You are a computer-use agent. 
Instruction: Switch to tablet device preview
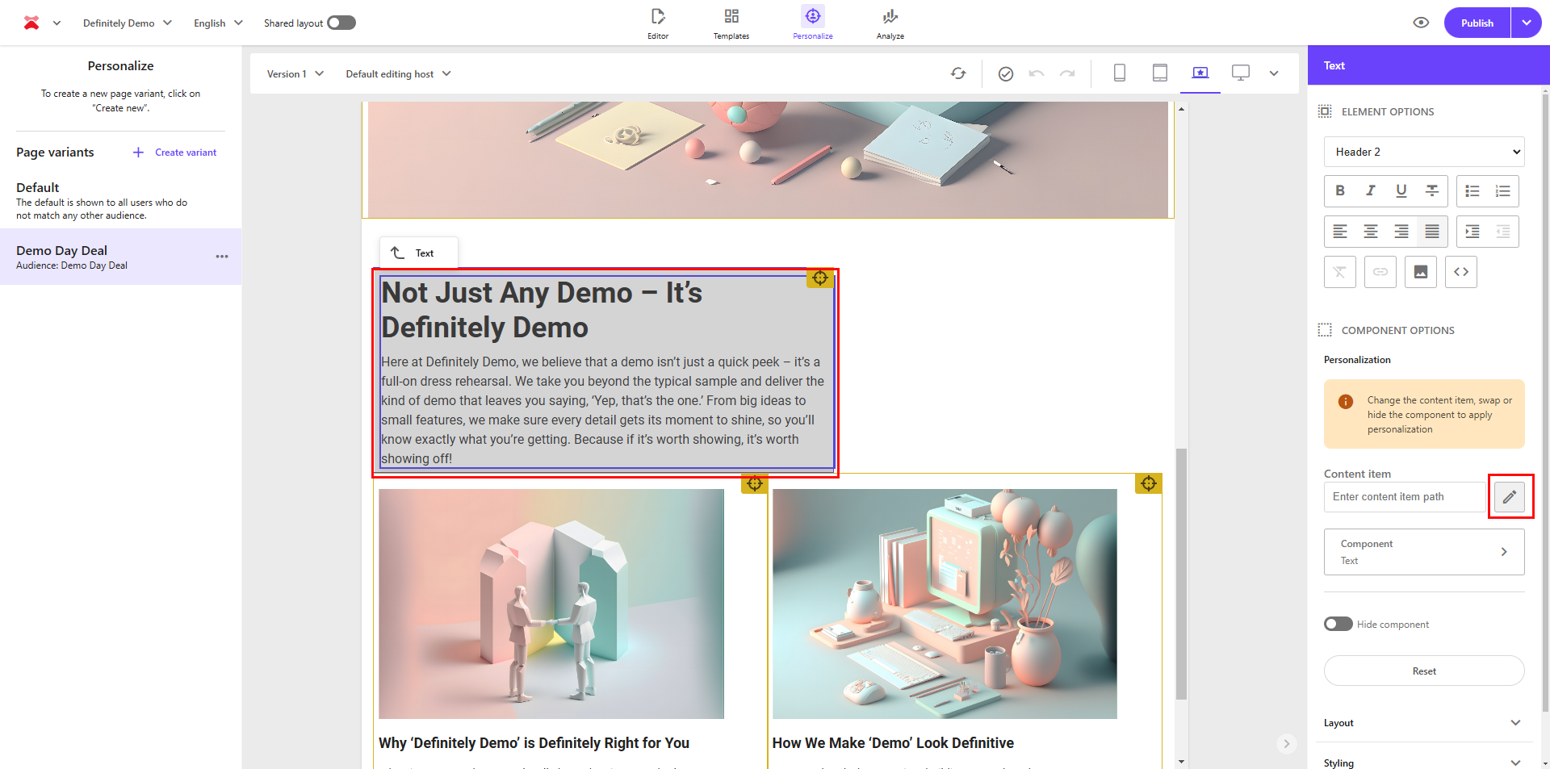click(1160, 73)
